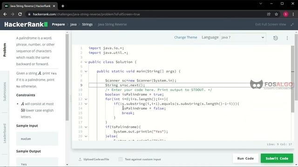298x167 pixels.
Task: Click the Run Code button
Action: (245, 158)
